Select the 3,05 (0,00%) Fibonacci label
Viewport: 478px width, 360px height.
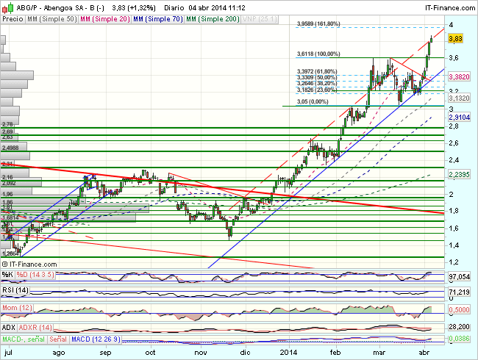(x=313, y=101)
